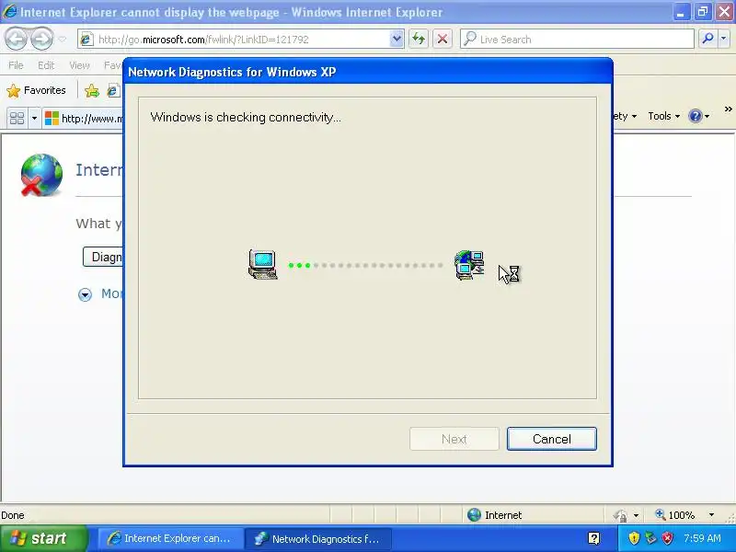
Task: Click the magnifier search button
Action: pyautogui.click(x=707, y=39)
